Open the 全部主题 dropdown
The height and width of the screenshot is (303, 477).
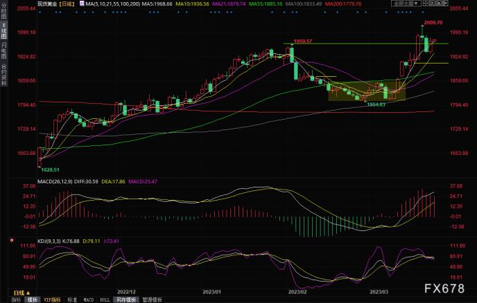(406, 3)
